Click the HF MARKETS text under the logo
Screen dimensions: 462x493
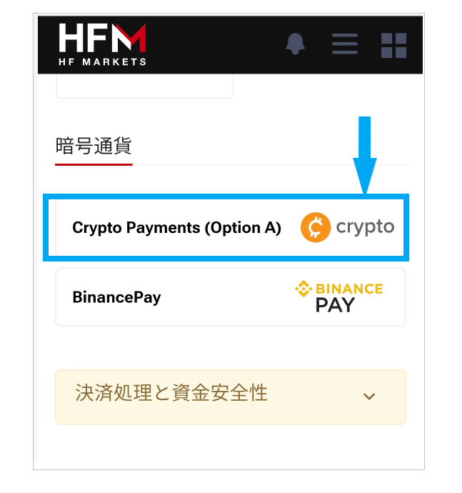(x=102, y=62)
